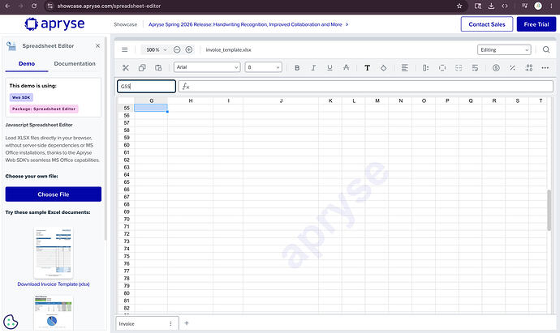Select column header G
The width and height of the screenshot is (560, 333).
(152, 101)
